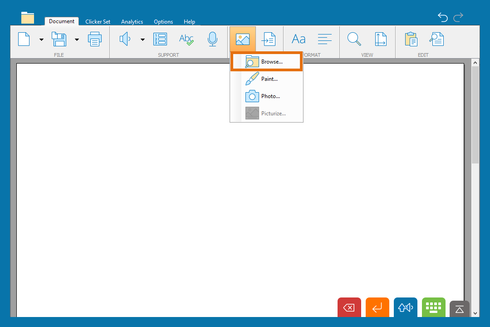Expand the speaker speech dropdown arrow
490x327 pixels.
(x=142, y=40)
